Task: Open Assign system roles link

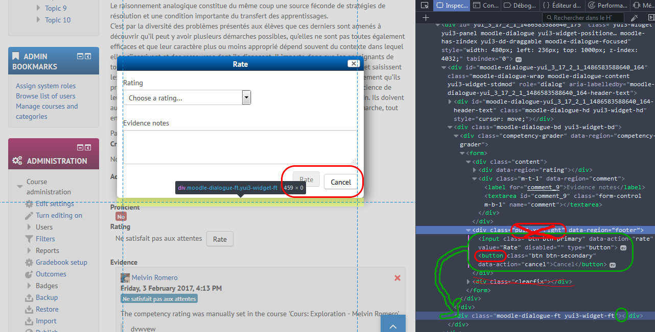Action: click(45, 86)
